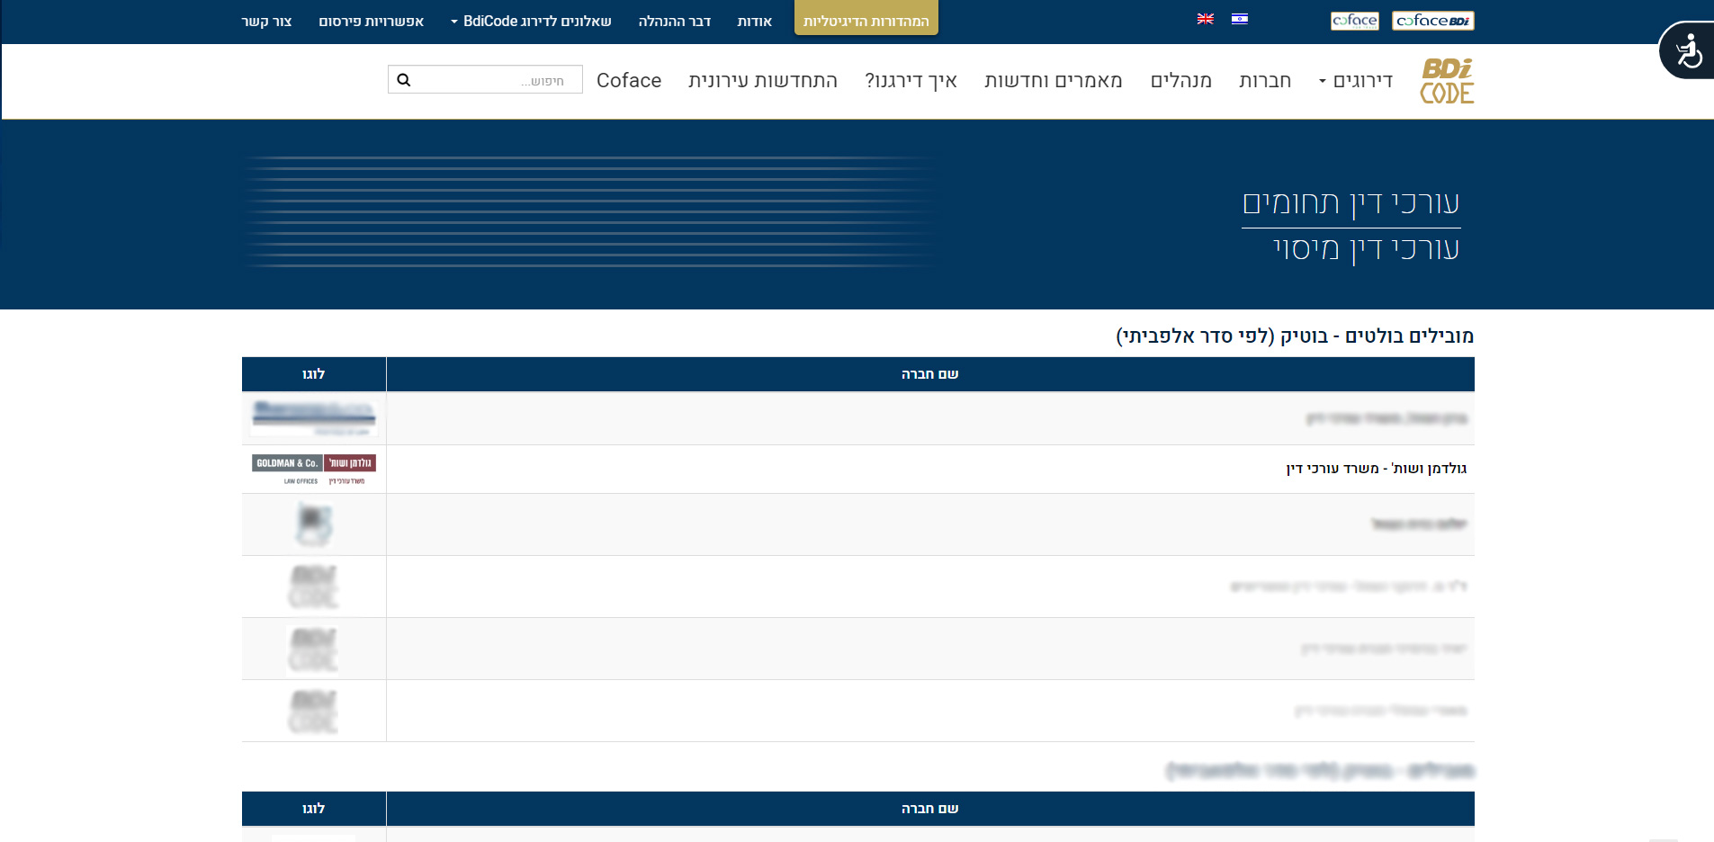Image resolution: width=1714 pixels, height=842 pixels.
Task: Select the Israeli flag for Hebrew
Action: pos(1239,19)
